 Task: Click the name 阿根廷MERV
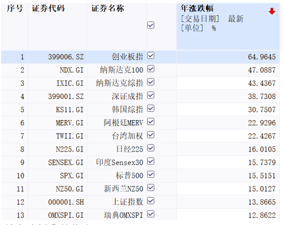pyautogui.click(x=123, y=123)
